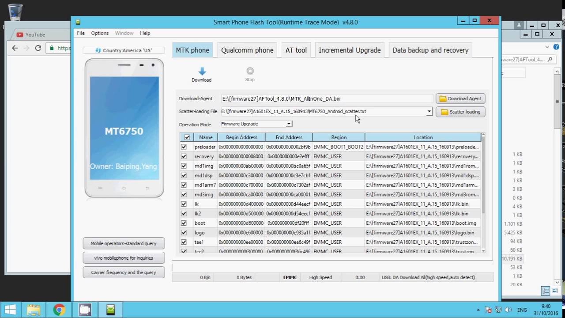Image resolution: width=565 pixels, height=318 pixels.
Task: Show hidden tray icons arrow
Action: pyautogui.click(x=478, y=310)
